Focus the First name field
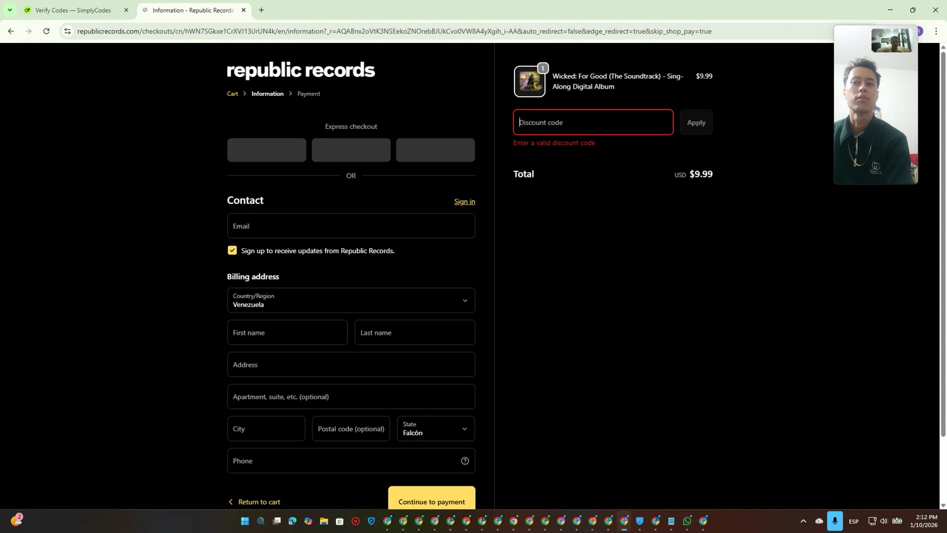The height and width of the screenshot is (533, 947). pyautogui.click(x=287, y=333)
